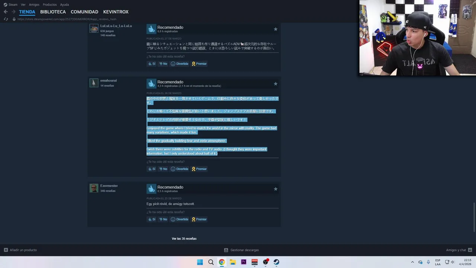Switch to the COMUNIDAD tab
476x268 pixels.
(84, 12)
